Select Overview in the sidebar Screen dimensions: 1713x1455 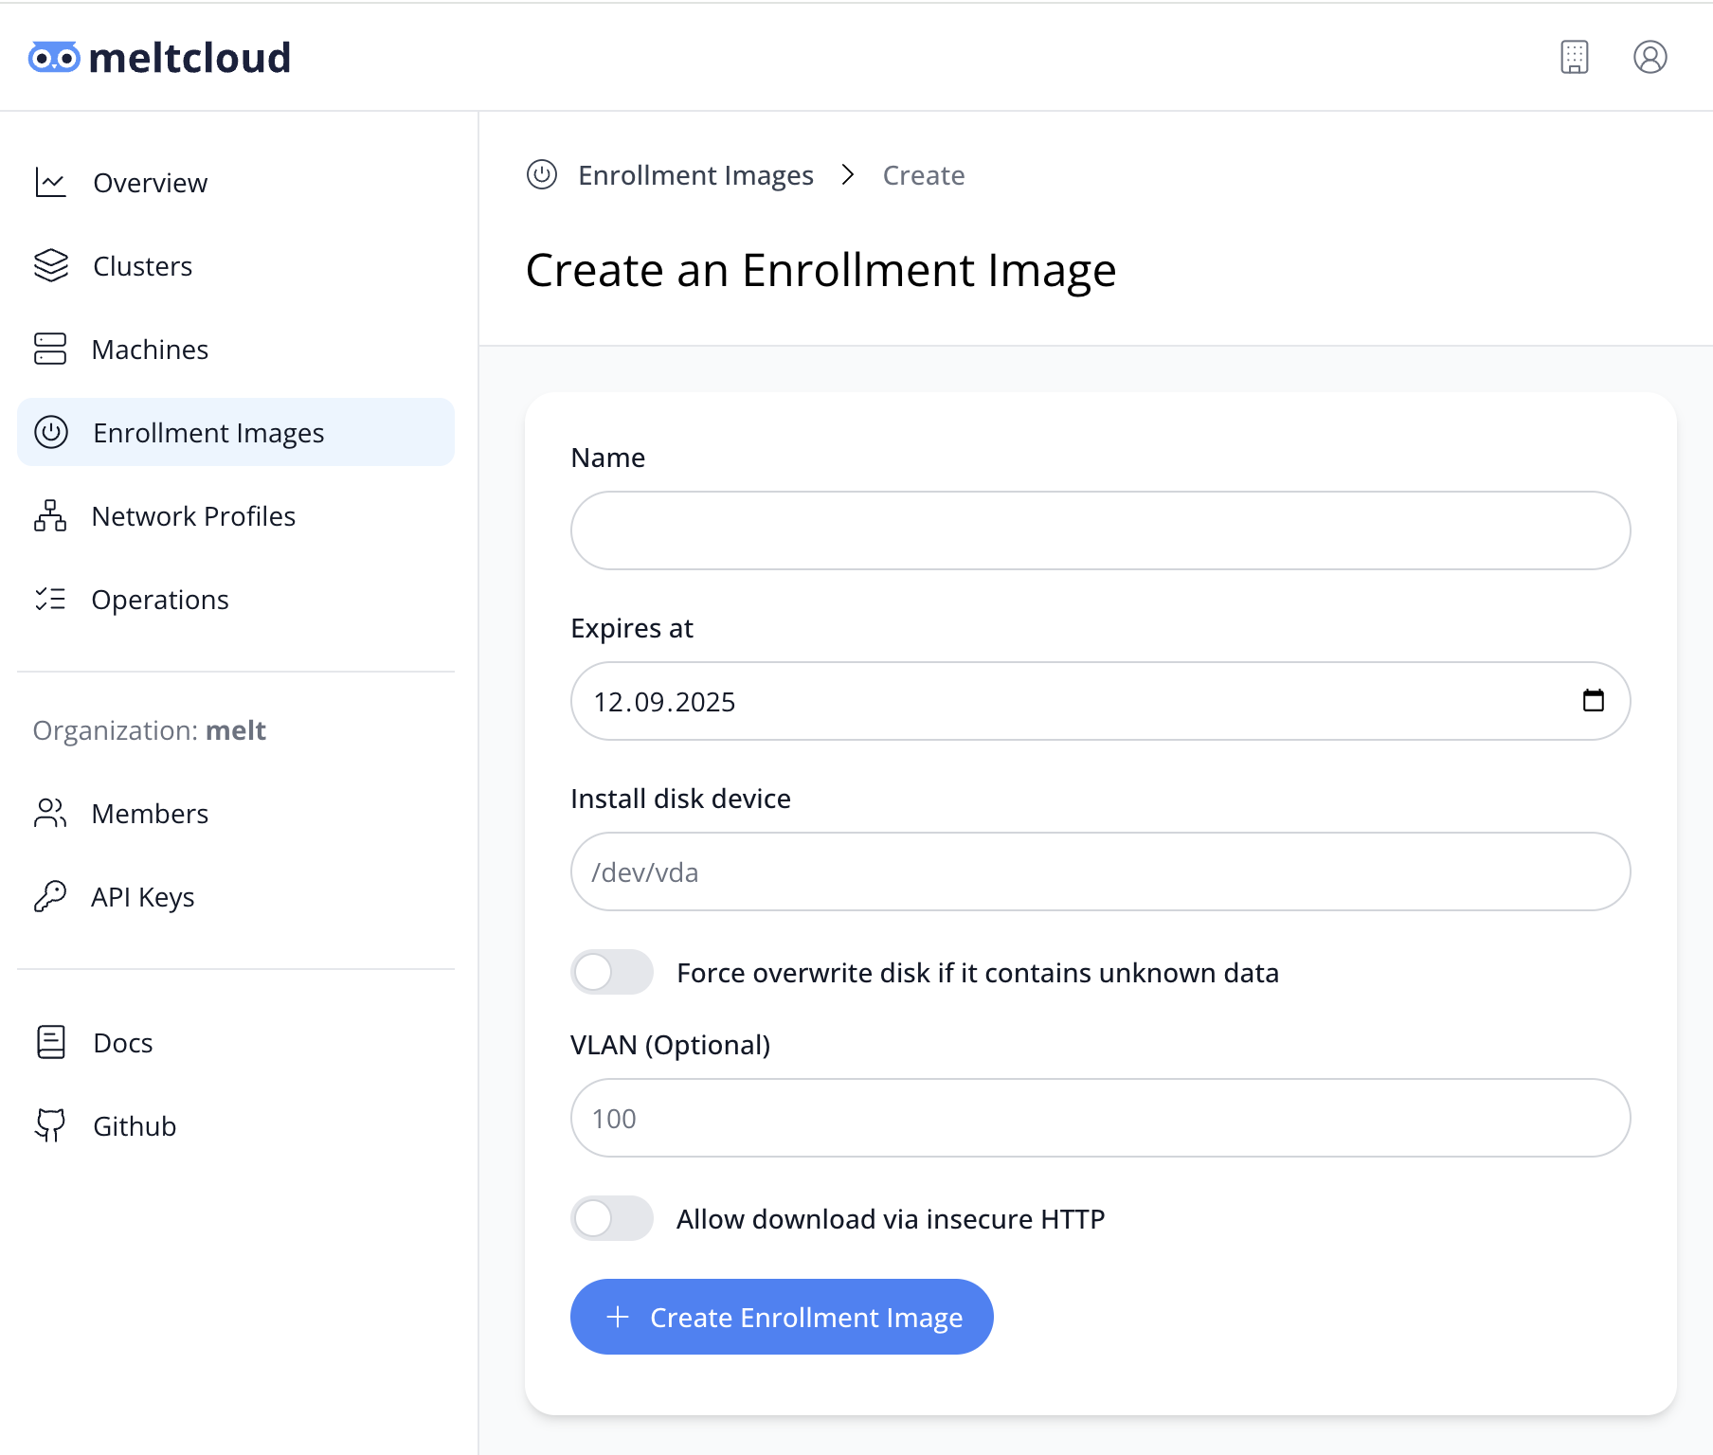(150, 182)
